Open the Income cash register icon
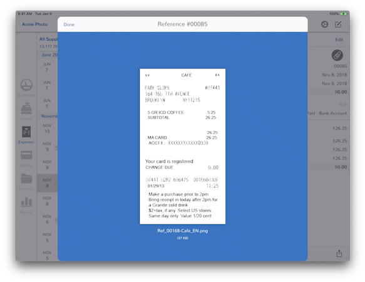Image resolution: width=365 pixels, height=282 pixels. [26, 108]
